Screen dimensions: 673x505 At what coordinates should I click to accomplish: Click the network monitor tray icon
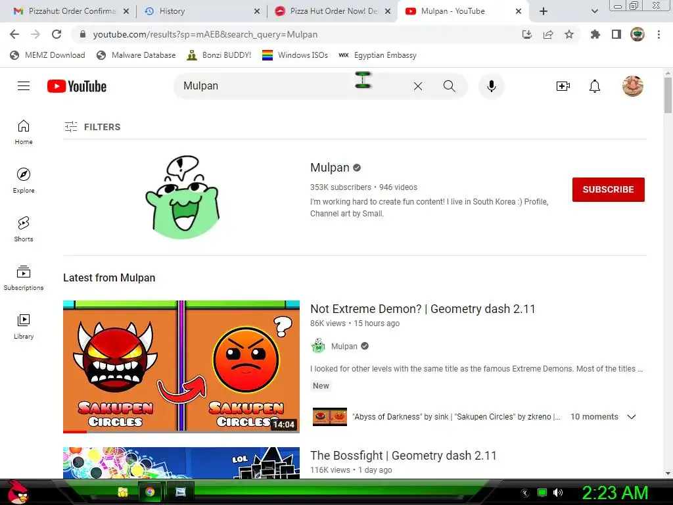click(542, 493)
